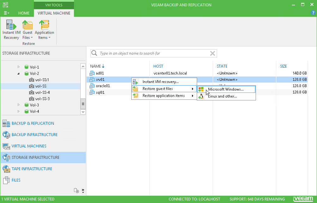
Task: Click the Veeam app icon in title bar
Action: pyautogui.click(x=5, y=5)
